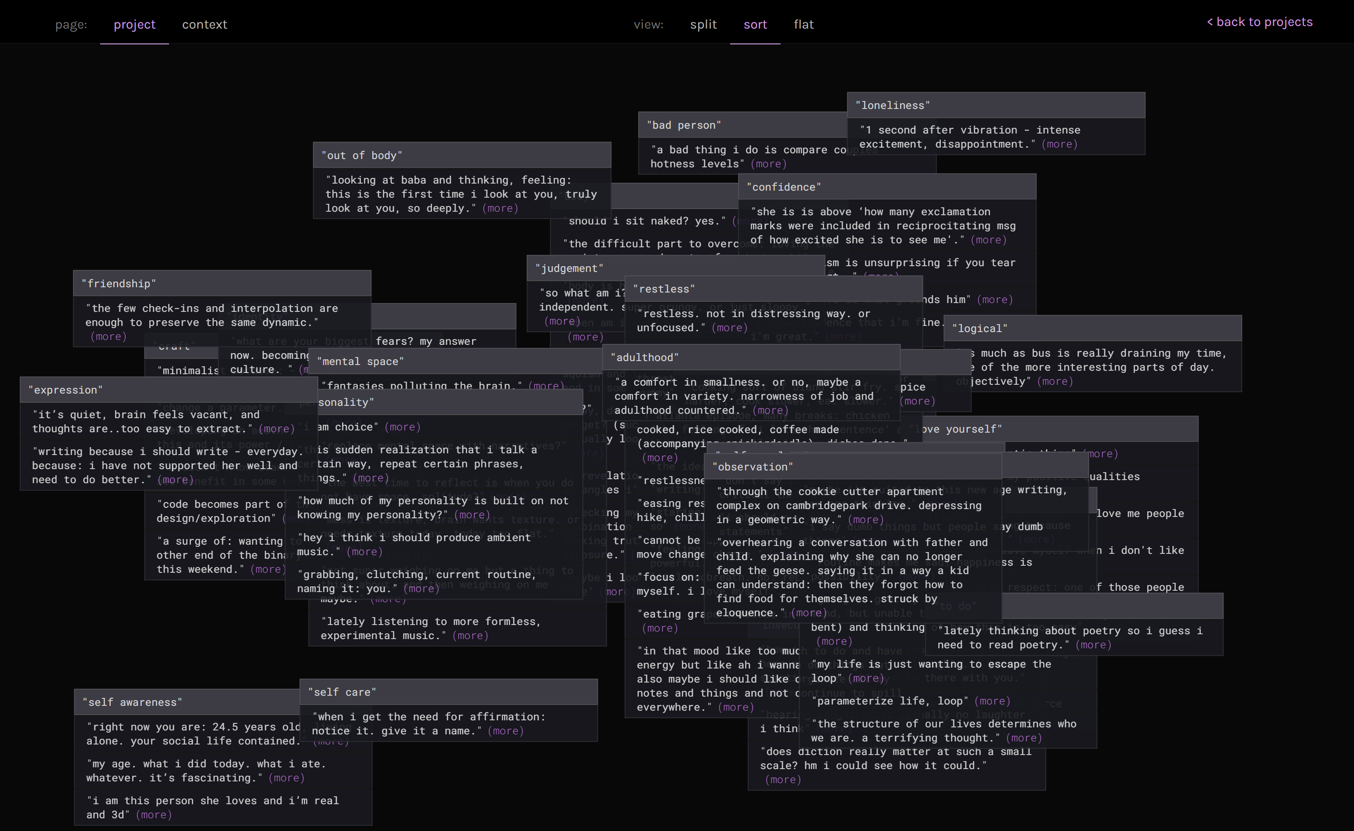This screenshot has height=831, width=1354.
Task: Expand (more) on 'writing because i should write' note
Action: click(x=175, y=480)
